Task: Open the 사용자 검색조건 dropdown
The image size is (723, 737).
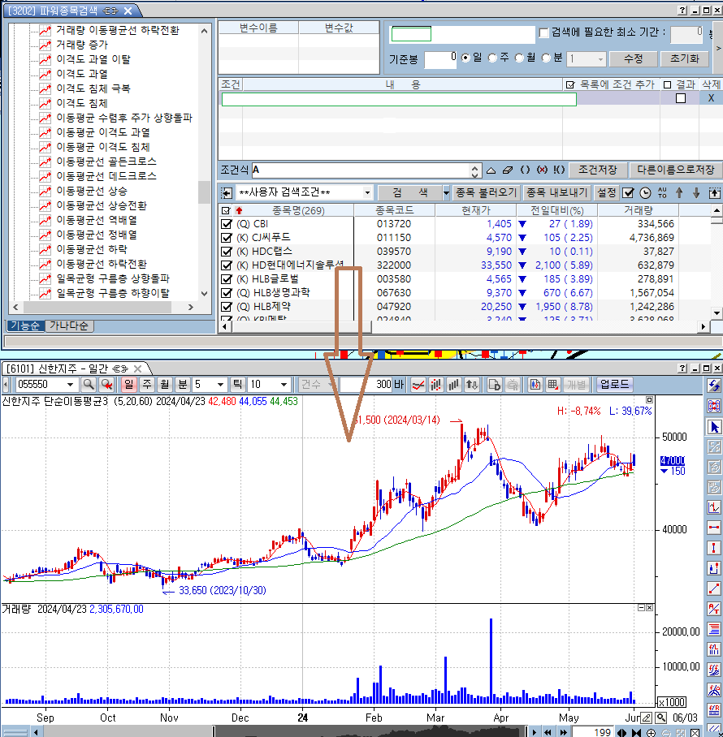Action: pos(368,193)
